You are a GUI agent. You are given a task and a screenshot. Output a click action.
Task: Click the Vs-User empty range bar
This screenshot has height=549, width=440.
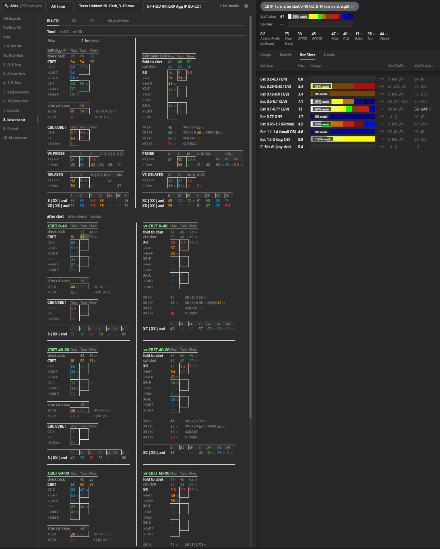pyautogui.click(x=321, y=24)
